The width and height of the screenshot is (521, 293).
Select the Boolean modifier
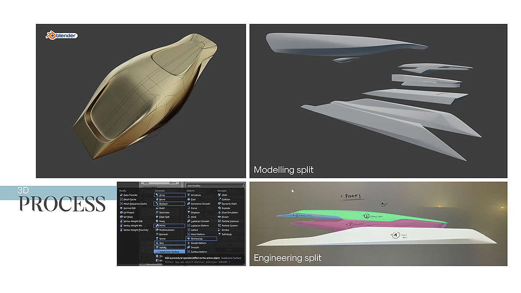coord(169,204)
